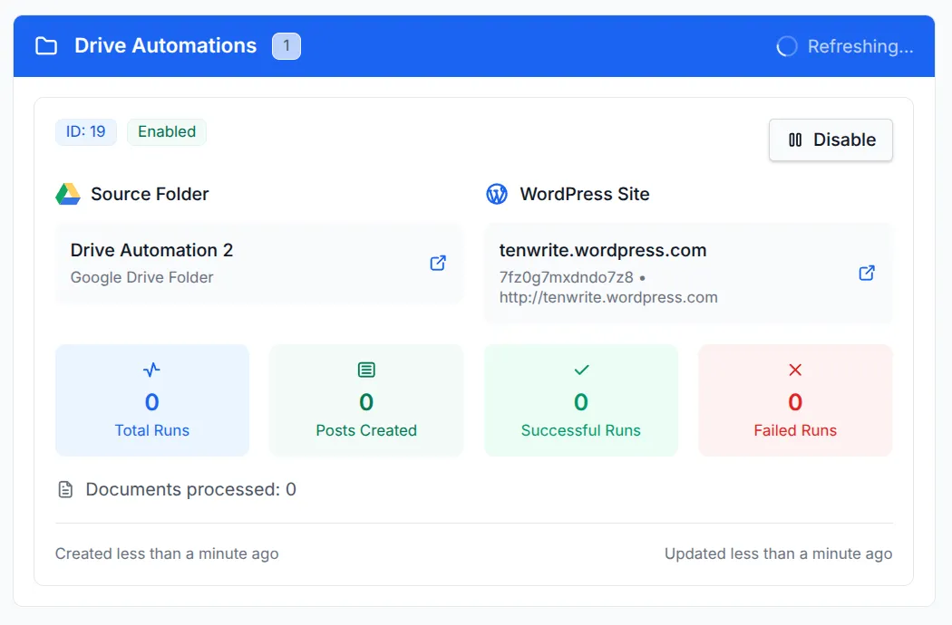This screenshot has width=952, height=625.
Task: Click the posts icon in Posts Created card
Action: pyautogui.click(x=365, y=370)
